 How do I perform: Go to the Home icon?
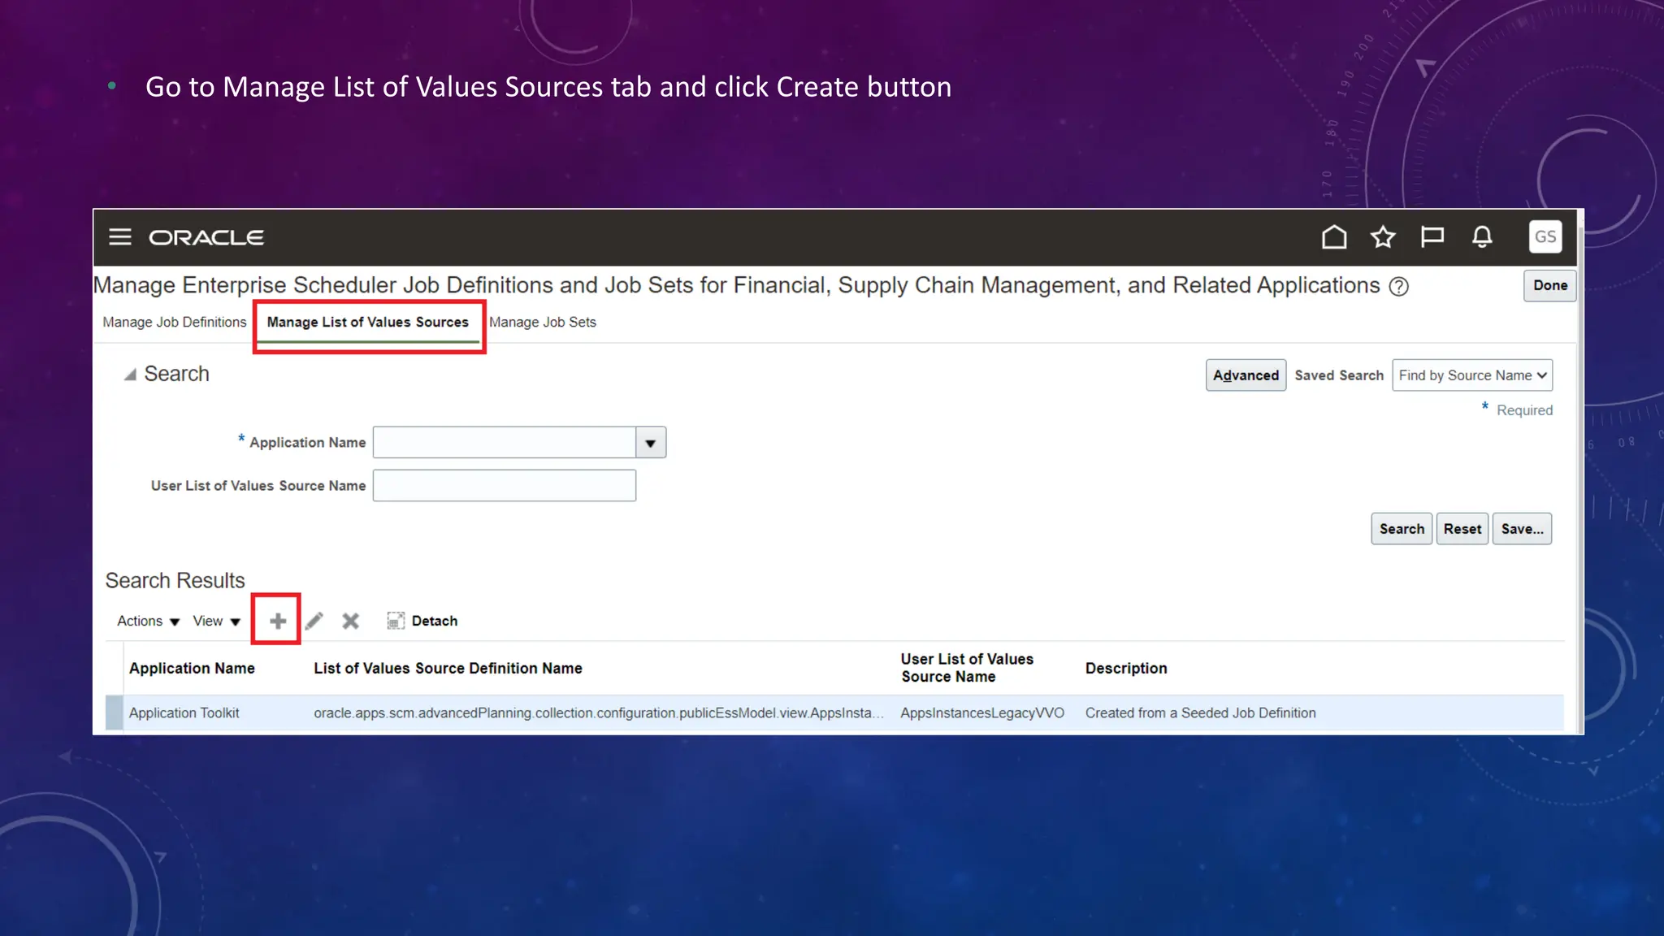pos(1334,237)
